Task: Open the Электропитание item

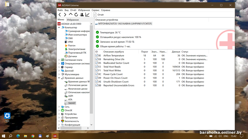Action: pos(75,49)
